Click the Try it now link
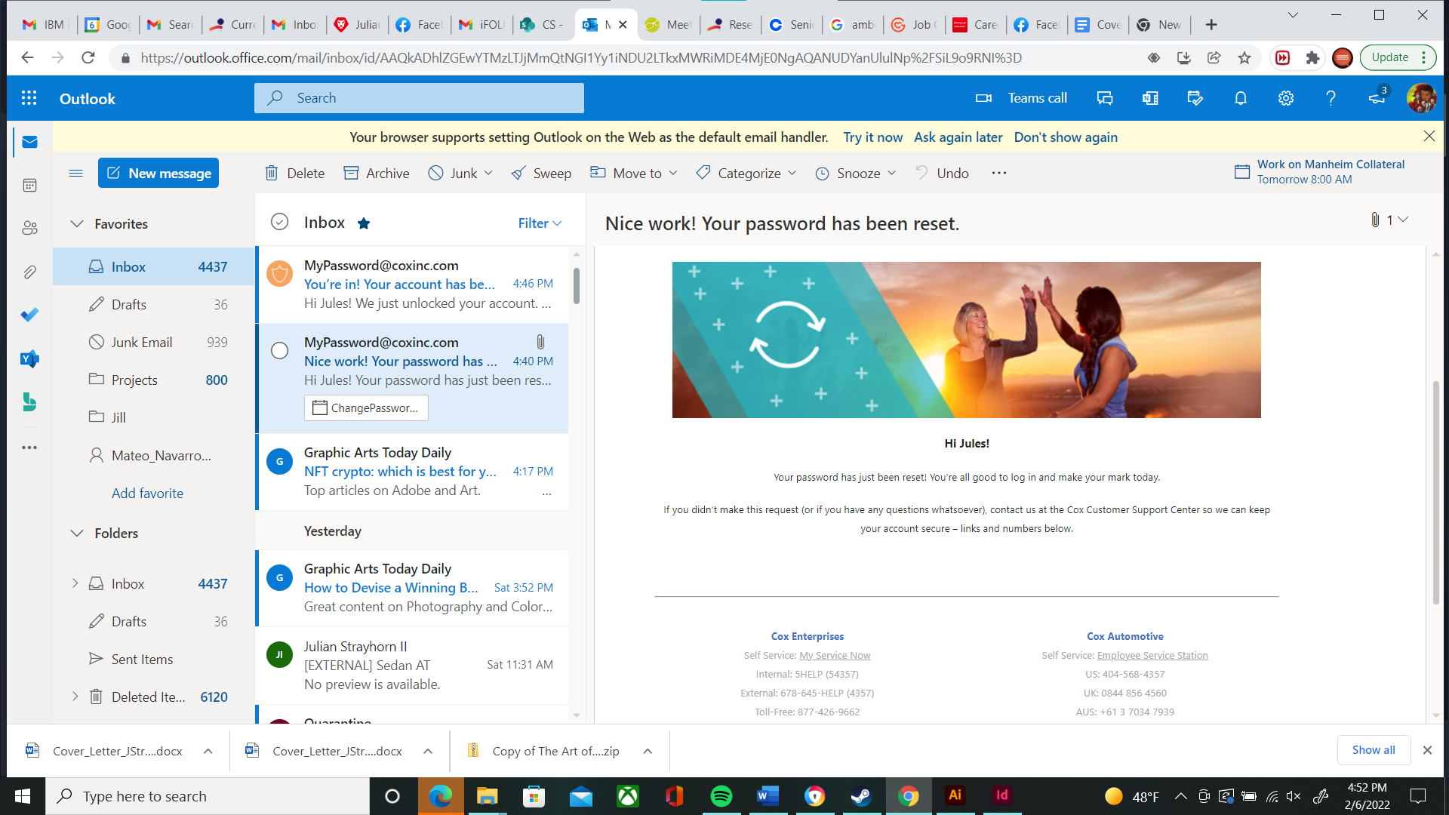Image resolution: width=1449 pixels, height=815 pixels. (872, 137)
